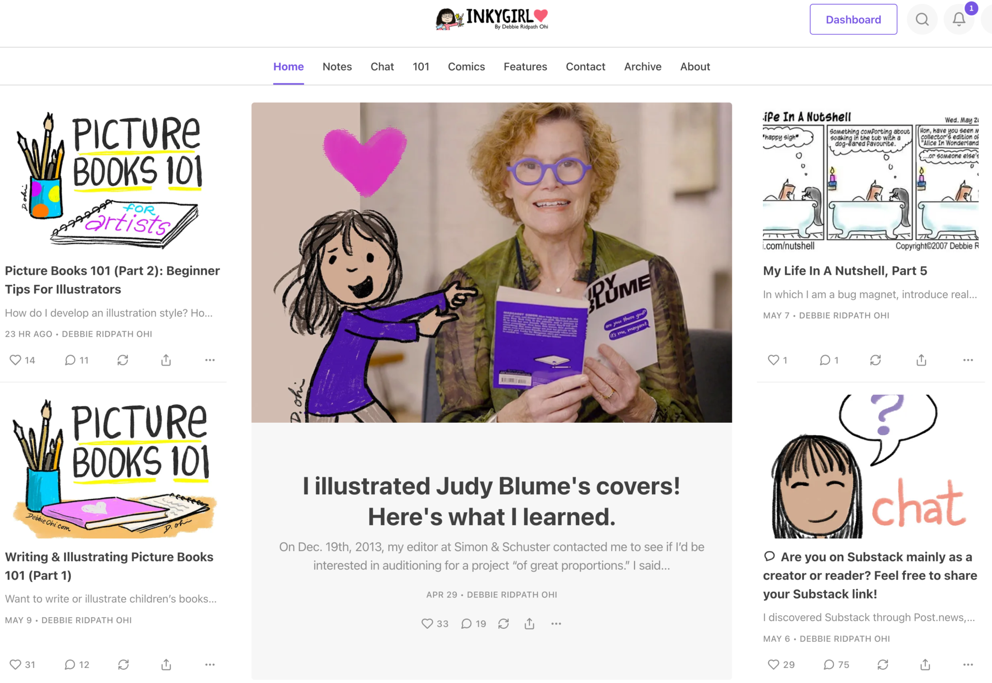Open the notifications bell
The height and width of the screenshot is (683, 992).
click(x=959, y=19)
